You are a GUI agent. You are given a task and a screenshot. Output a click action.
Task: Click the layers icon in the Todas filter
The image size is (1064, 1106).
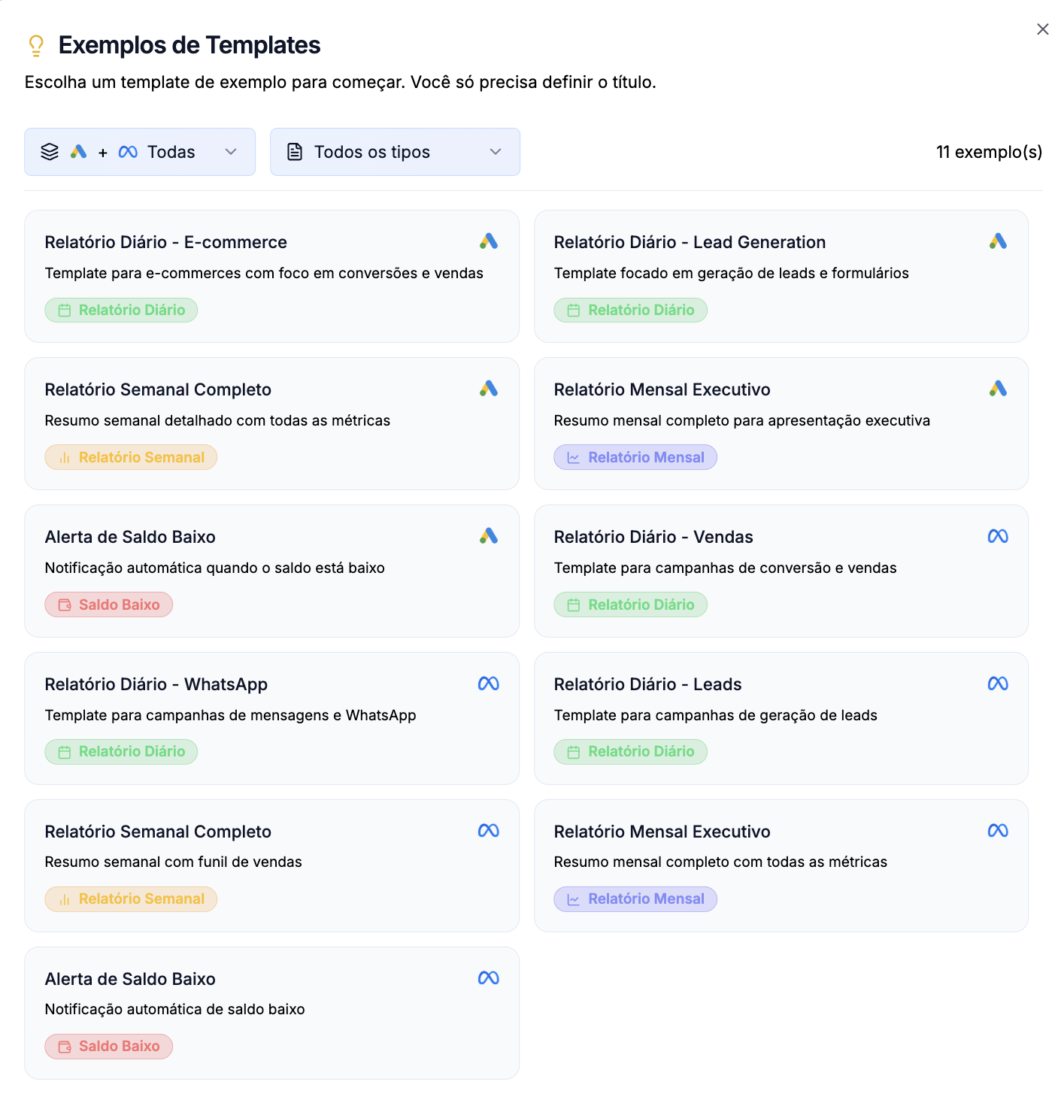click(50, 152)
